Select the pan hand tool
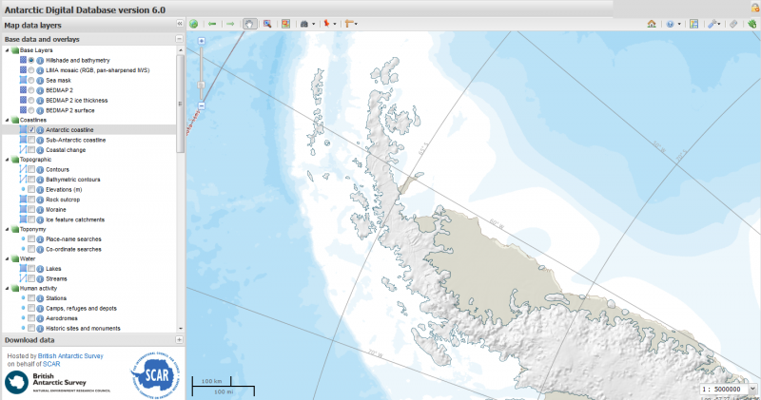Screen dimensions: 761x400 (x=249, y=23)
